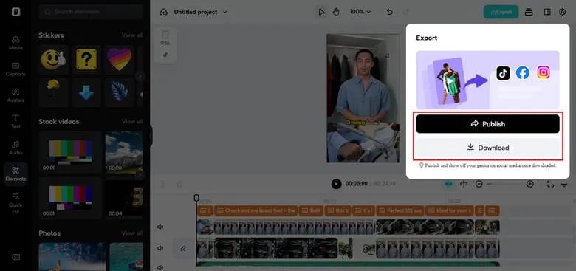The image size is (576, 271).
Task: Open settings gear icon in top bar
Action: point(563,12)
